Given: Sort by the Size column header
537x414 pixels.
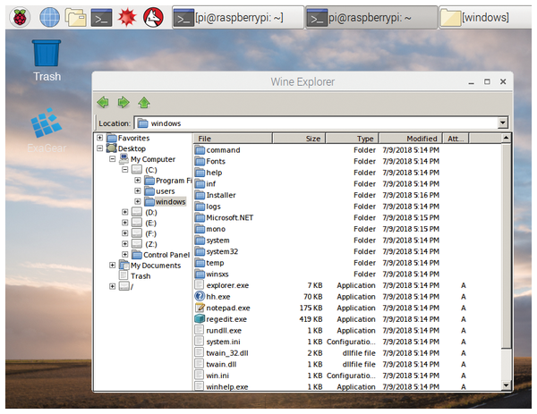Looking at the screenshot, I should pyautogui.click(x=299, y=139).
